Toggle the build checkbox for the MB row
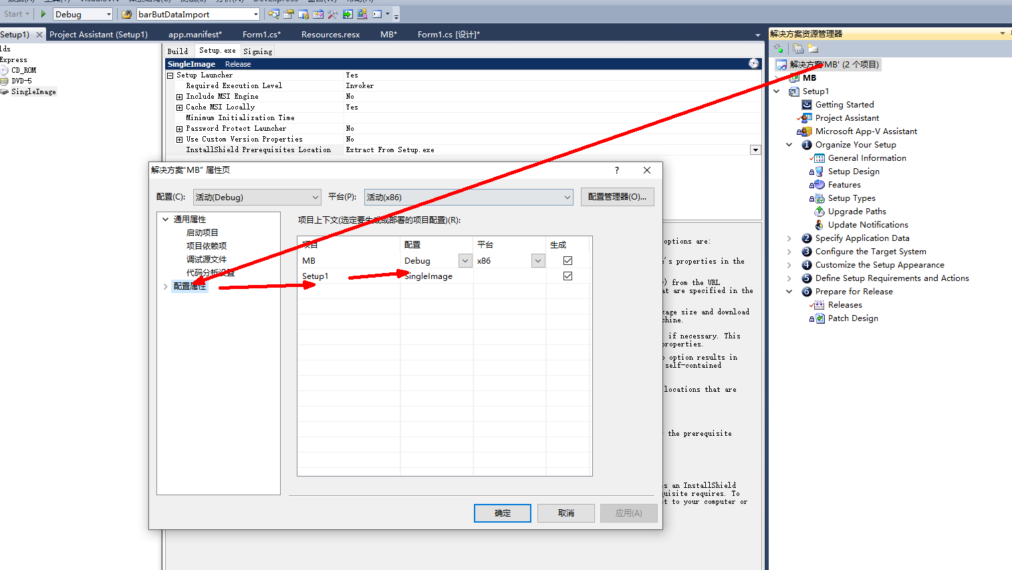The image size is (1012, 570). point(567,261)
